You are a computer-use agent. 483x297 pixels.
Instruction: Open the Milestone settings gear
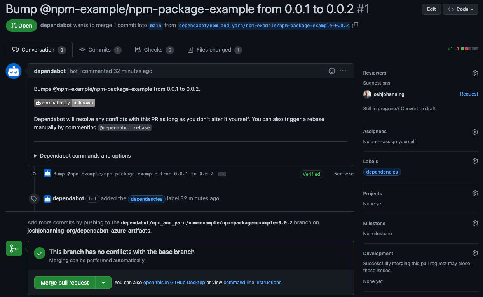(x=475, y=224)
